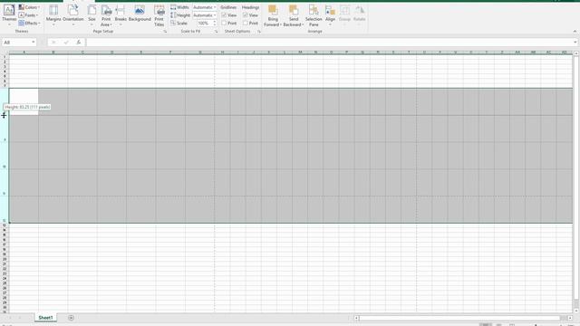Toggle Gridlines View checkbox
This screenshot has width=580, height=326.
pyautogui.click(x=224, y=15)
